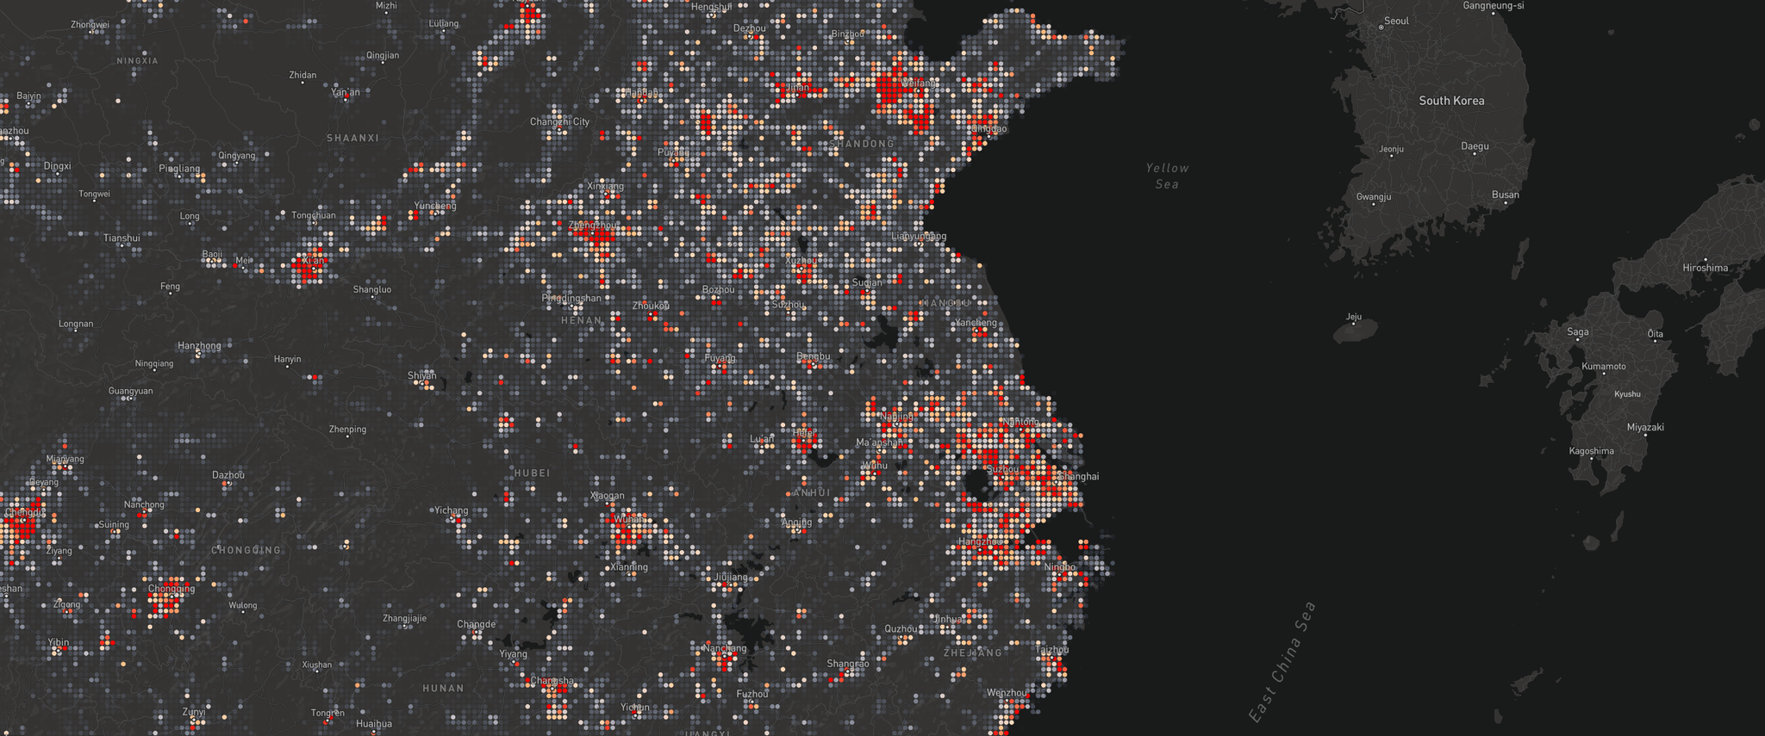Select the Yan'an city label
The width and height of the screenshot is (1765, 736).
click(x=346, y=92)
